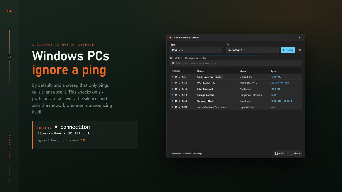Click the To address field
The image size is (342, 192).
[252, 50]
